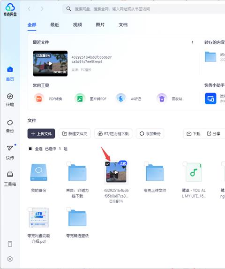Image resolution: width=225 pixels, height=269 pixels.
Task: Click the search magnifier icon
Action: [68, 9]
